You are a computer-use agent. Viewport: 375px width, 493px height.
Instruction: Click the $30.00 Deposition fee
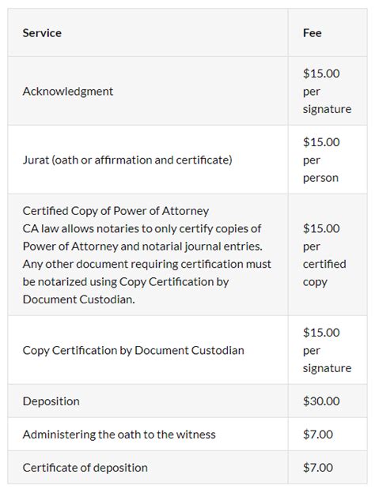[321, 401]
